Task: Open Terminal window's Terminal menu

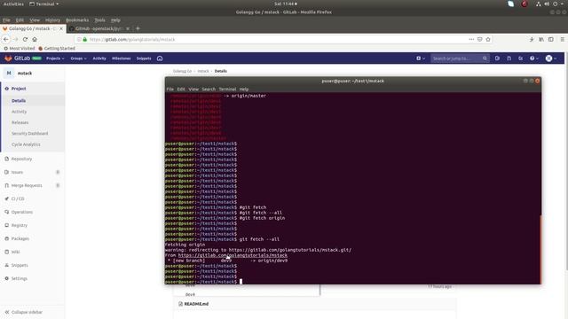Action: click(x=227, y=89)
